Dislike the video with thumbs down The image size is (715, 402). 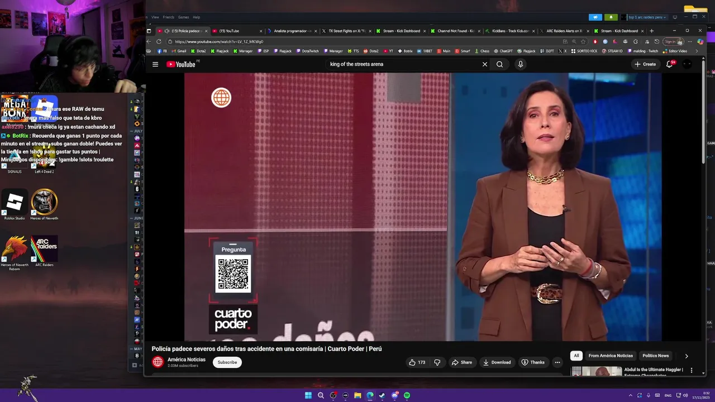[x=437, y=362]
